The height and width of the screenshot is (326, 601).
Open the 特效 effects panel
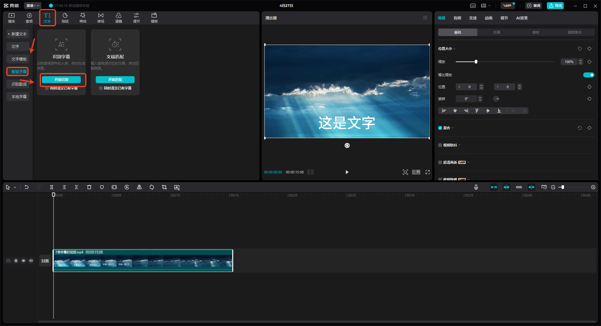point(83,18)
